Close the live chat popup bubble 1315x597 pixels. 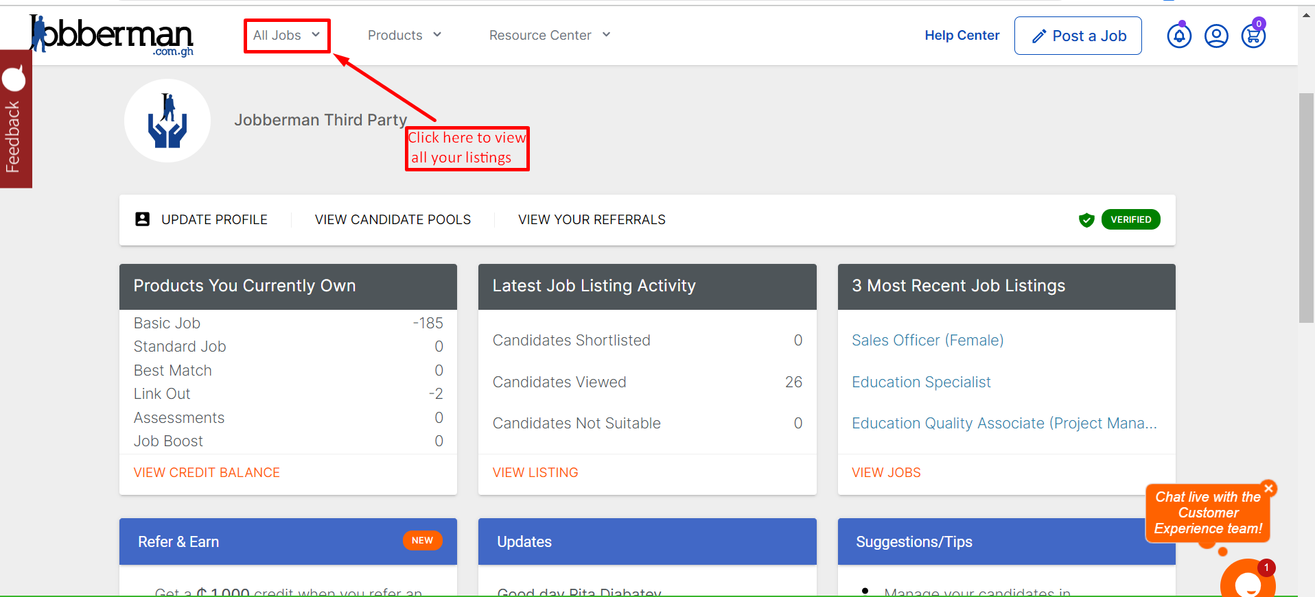tap(1268, 488)
